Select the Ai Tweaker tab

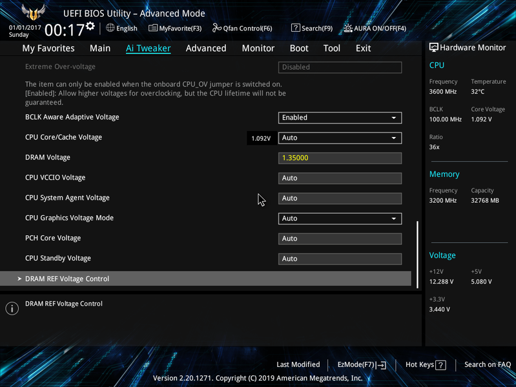148,48
